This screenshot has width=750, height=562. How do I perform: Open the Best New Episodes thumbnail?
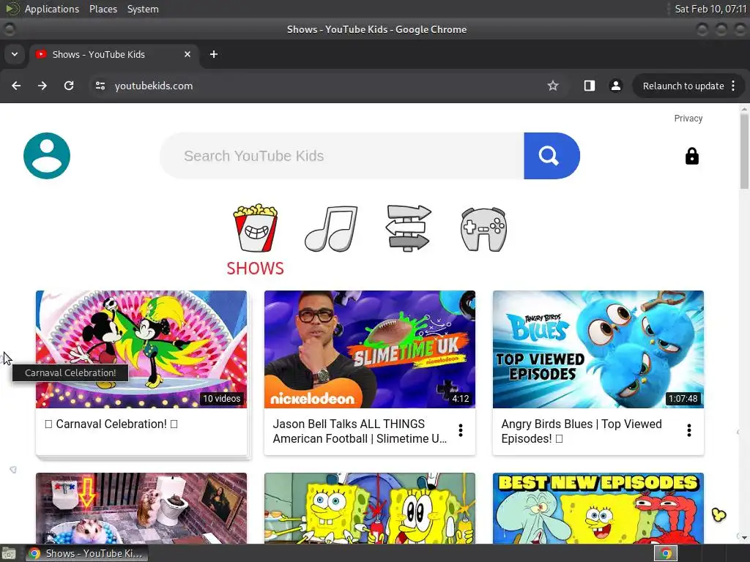pyautogui.click(x=598, y=509)
